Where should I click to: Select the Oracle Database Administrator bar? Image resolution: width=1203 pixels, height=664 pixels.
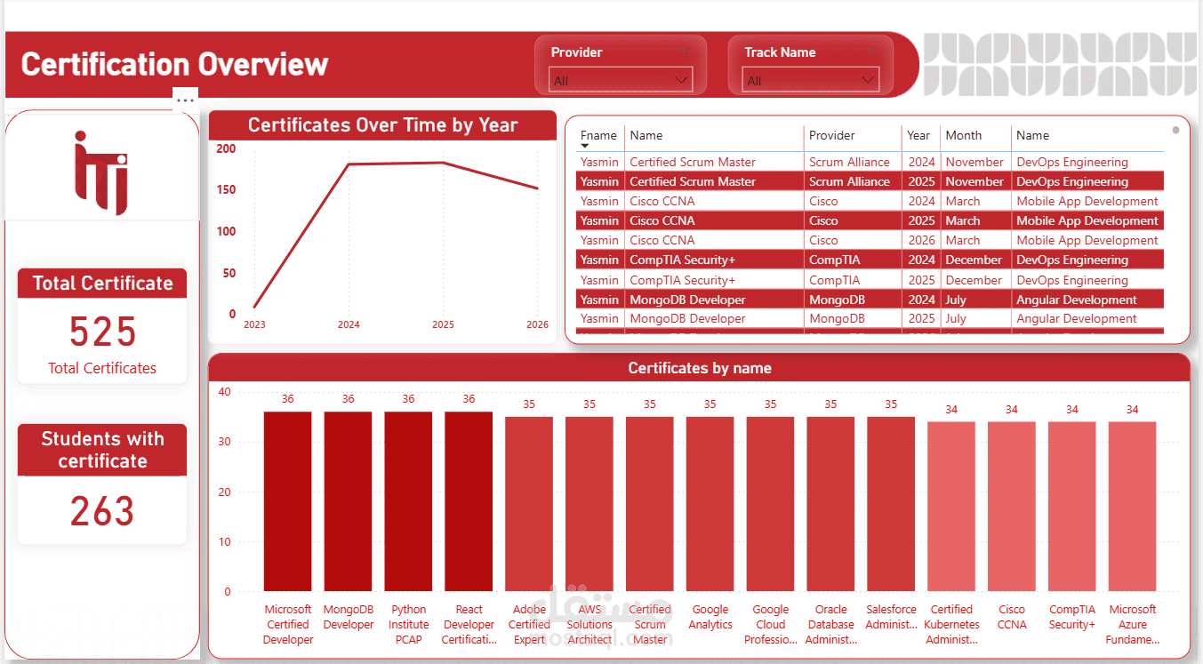[x=830, y=504]
